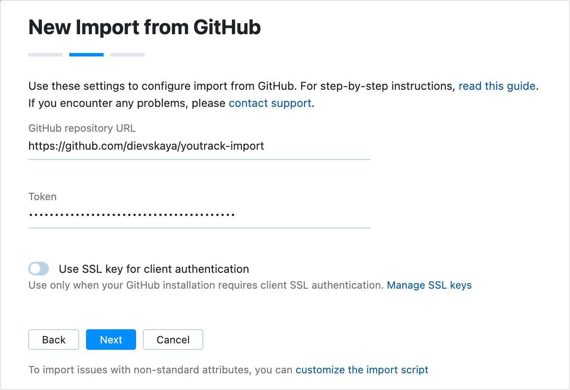
Task: Select the first wizard progress step
Action: (x=45, y=54)
